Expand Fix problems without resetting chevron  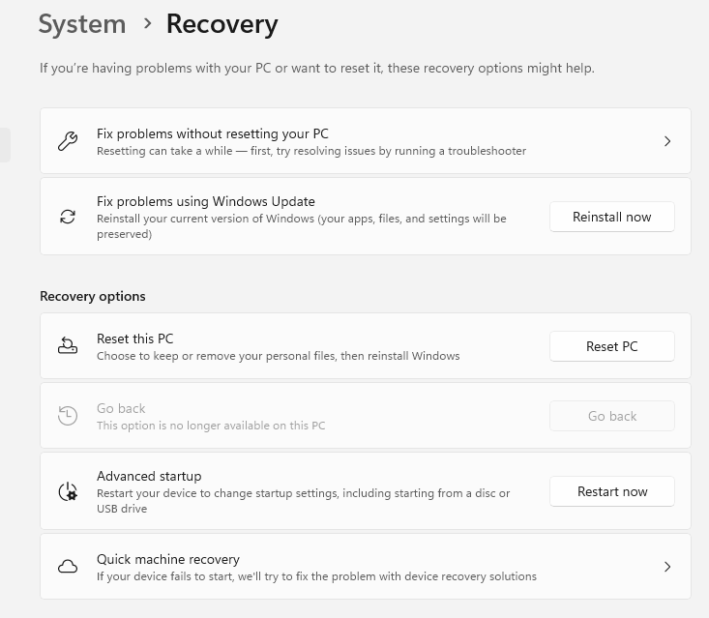(667, 141)
